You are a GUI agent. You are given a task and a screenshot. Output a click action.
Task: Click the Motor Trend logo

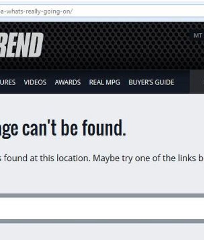pos(21,45)
